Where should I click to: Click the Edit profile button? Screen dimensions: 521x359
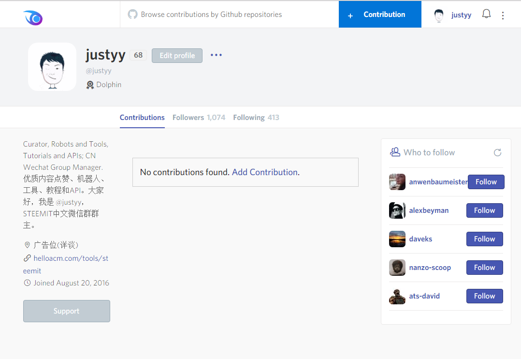click(x=177, y=56)
